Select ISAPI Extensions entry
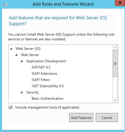The image size is (125, 132). pyautogui.click(x=44, y=74)
